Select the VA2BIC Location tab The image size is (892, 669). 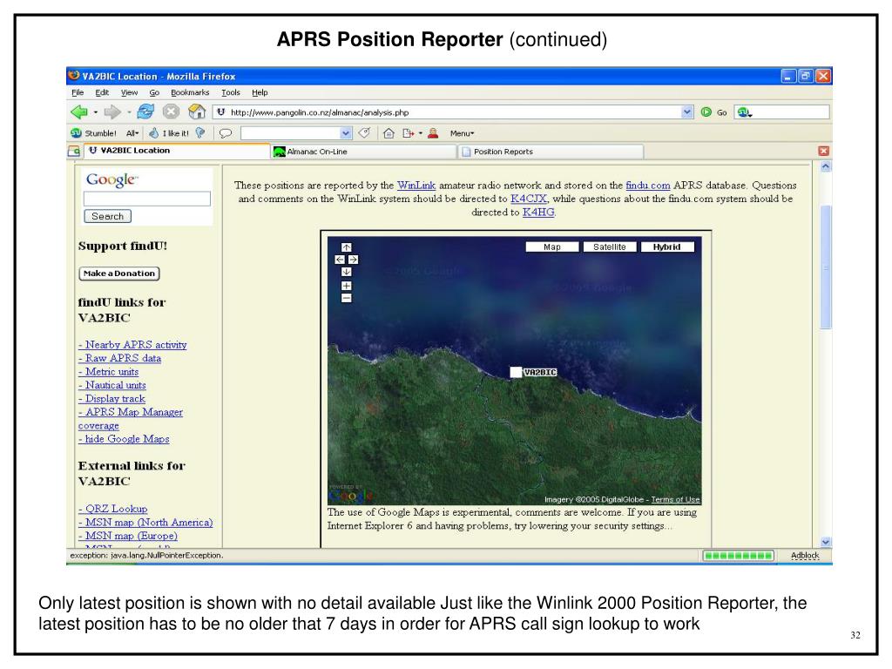(x=177, y=151)
